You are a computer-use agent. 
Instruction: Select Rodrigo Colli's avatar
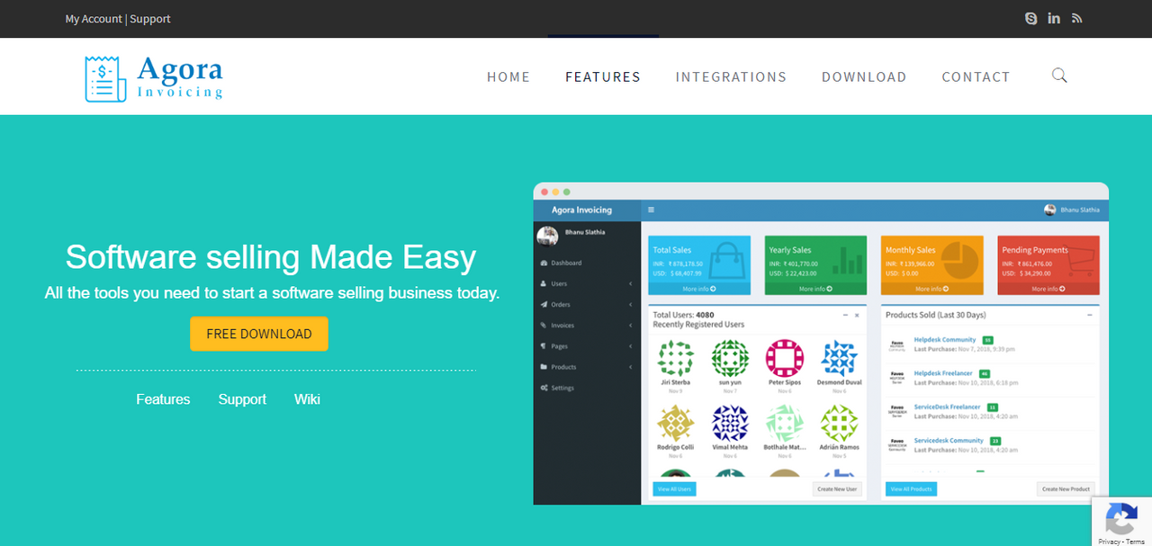(x=675, y=423)
